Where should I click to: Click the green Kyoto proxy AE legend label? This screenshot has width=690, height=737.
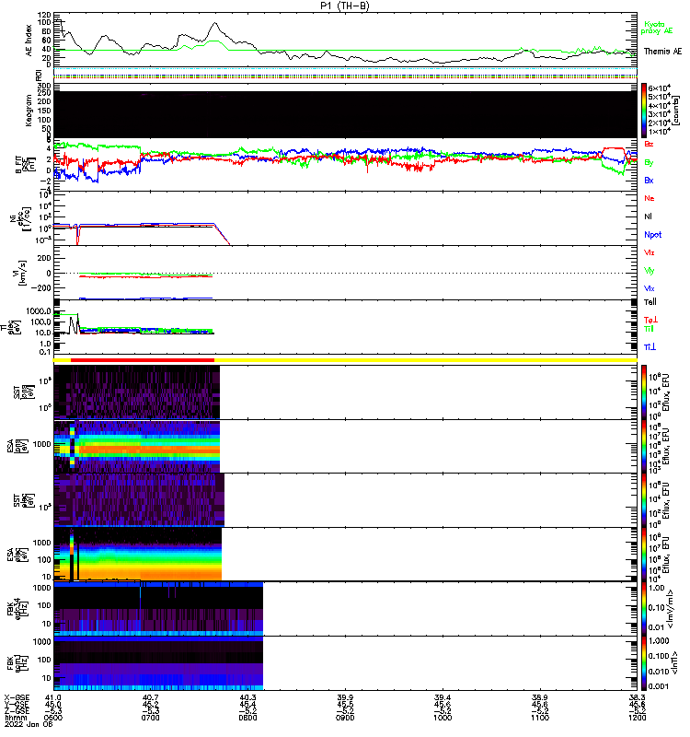tap(656, 28)
